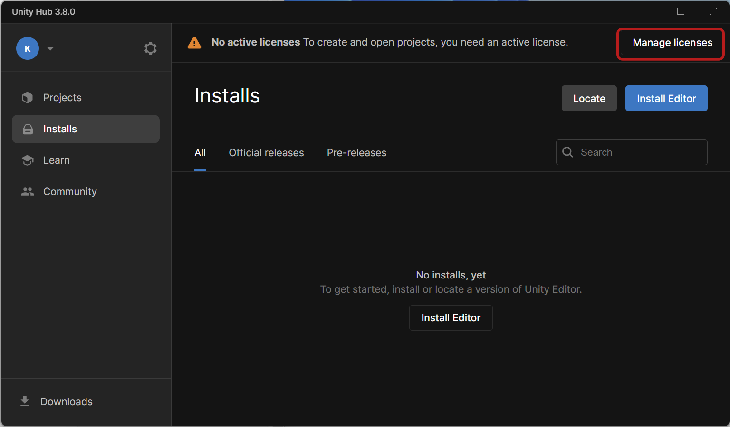Minimize the Unity Hub window
The height and width of the screenshot is (427, 730).
648,11
